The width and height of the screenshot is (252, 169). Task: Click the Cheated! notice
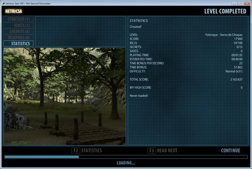click(135, 27)
